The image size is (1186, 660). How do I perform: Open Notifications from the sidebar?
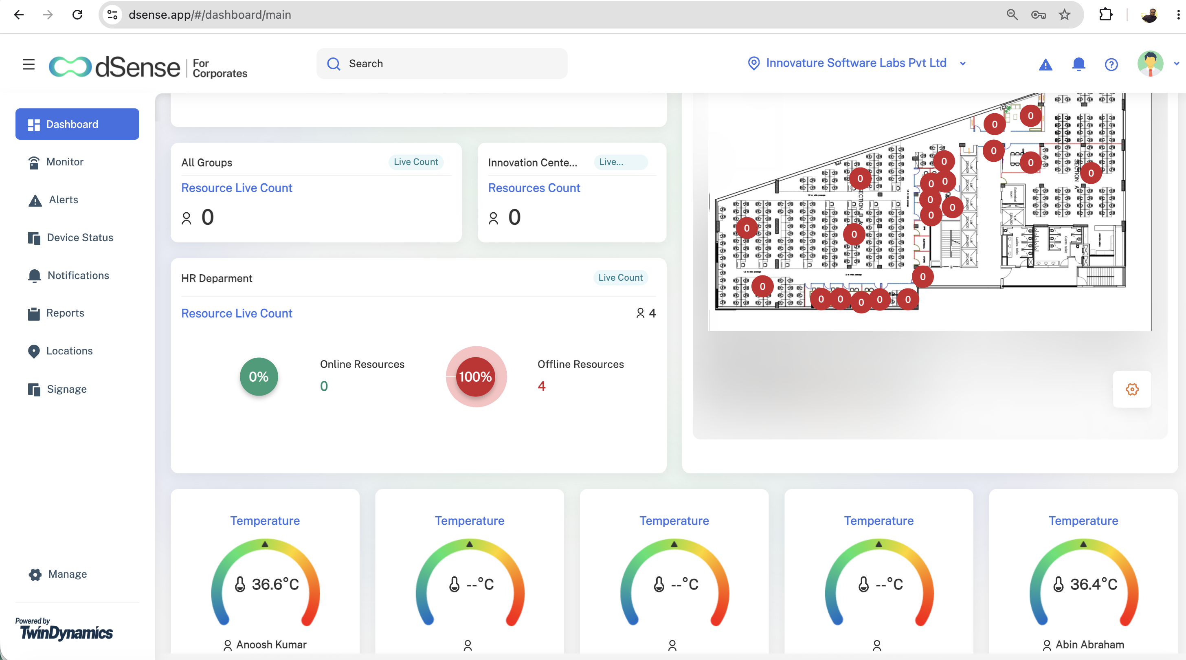77,275
